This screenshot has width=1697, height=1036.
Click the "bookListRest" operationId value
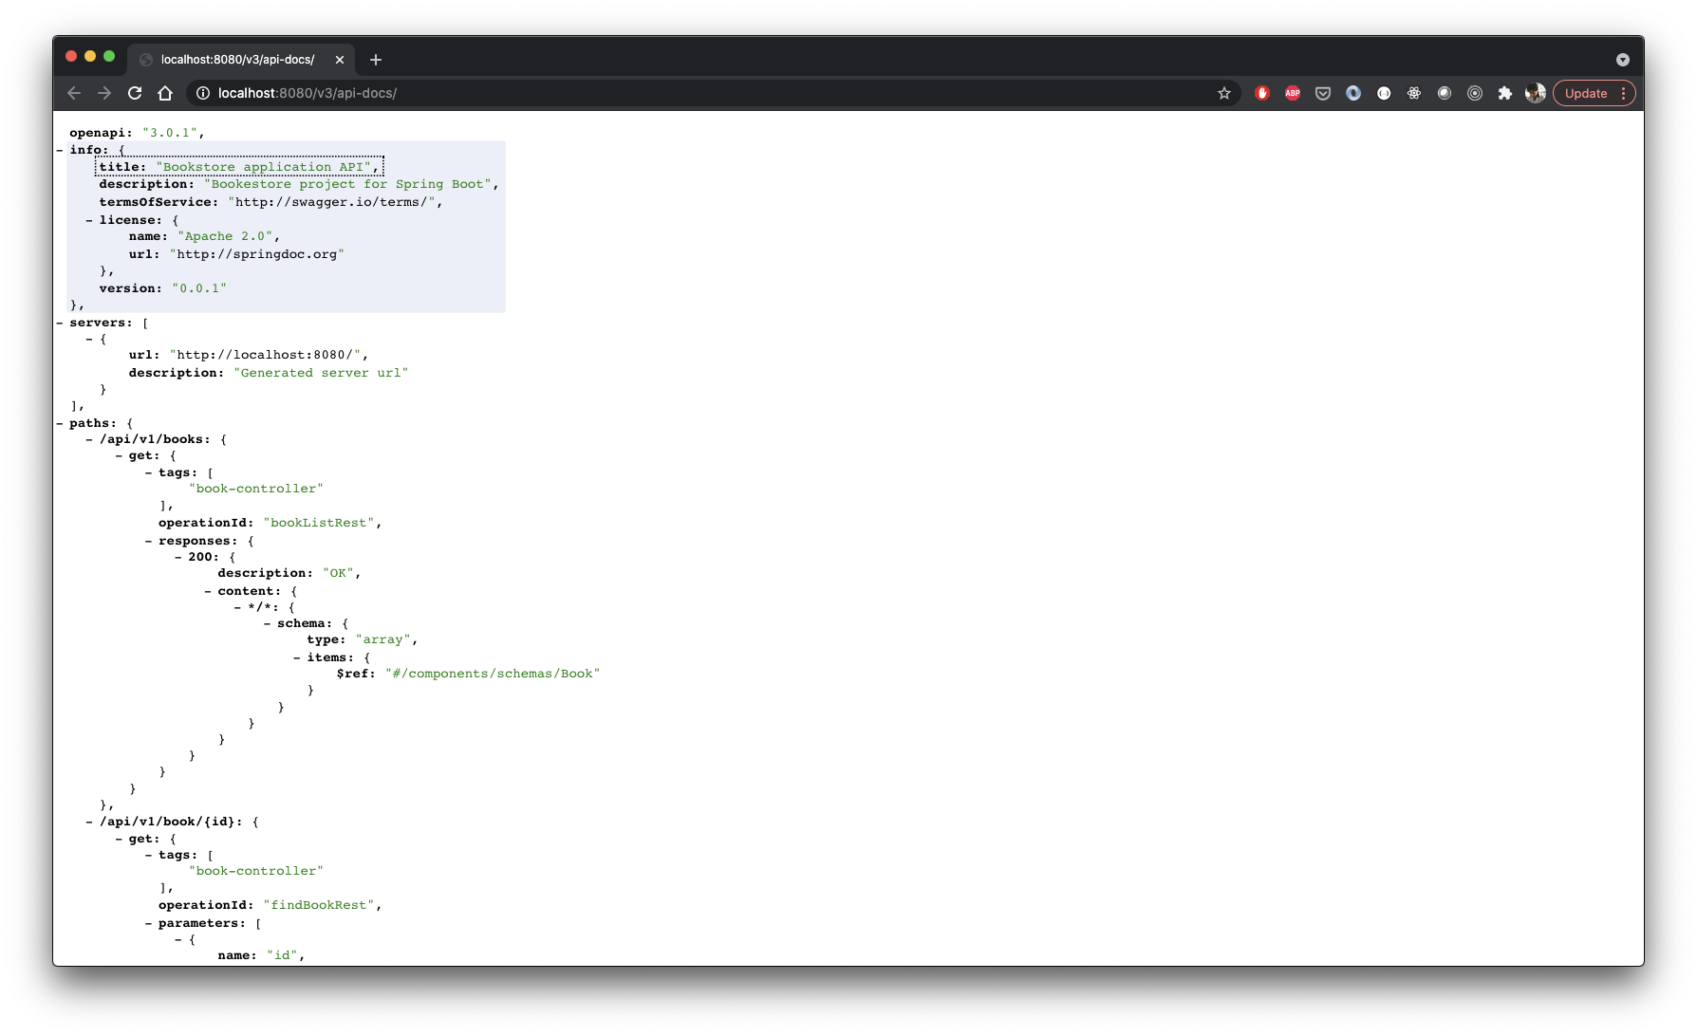coord(319,523)
